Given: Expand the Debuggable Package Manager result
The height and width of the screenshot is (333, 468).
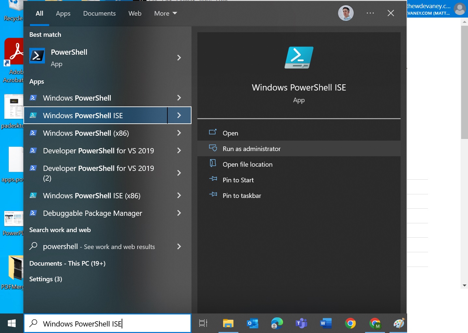Looking at the screenshot, I should pyautogui.click(x=179, y=213).
